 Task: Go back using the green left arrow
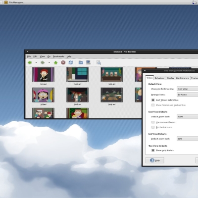coord(30,62)
